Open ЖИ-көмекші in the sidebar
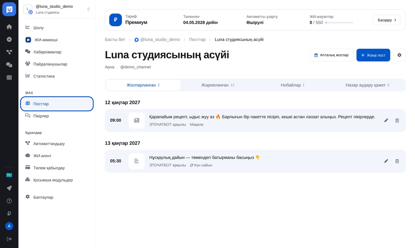Image resolution: width=415 pixels, height=248 pixels. pos(57,40)
